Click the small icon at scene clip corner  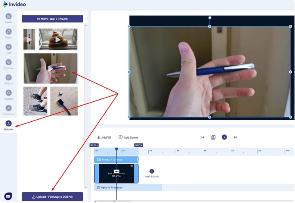pyautogui.click(x=132, y=166)
